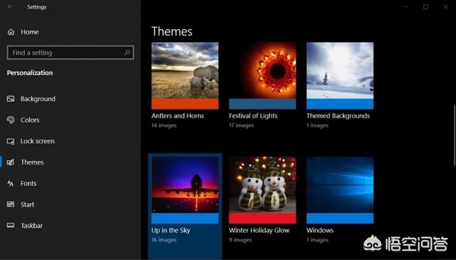Click the Taskbar icon in sidebar
456x260 pixels.
tap(11, 225)
